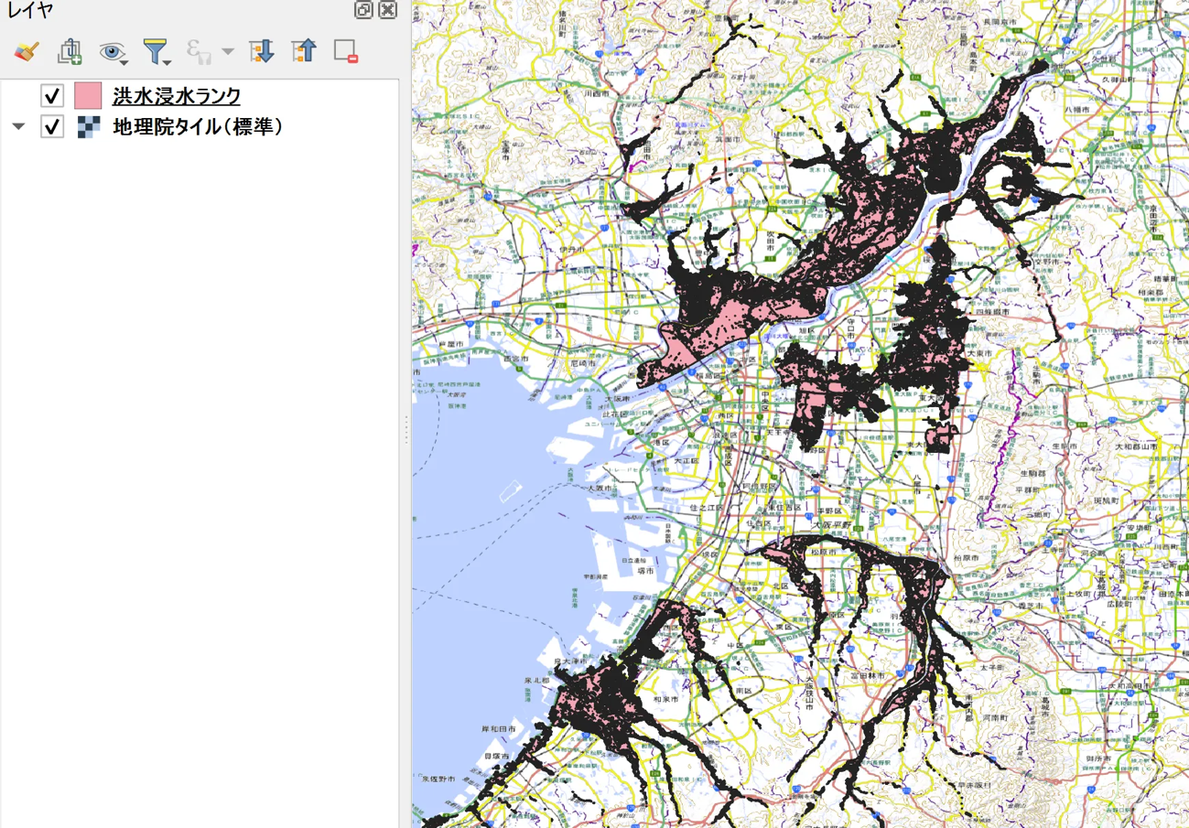
Task: Open the Manage Map Themes eye icon
Action: point(113,52)
